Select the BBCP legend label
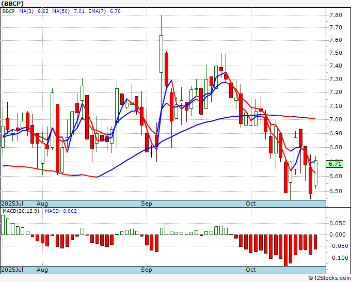This screenshot has height=282, width=351. pyautogui.click(x=9, y=11)
